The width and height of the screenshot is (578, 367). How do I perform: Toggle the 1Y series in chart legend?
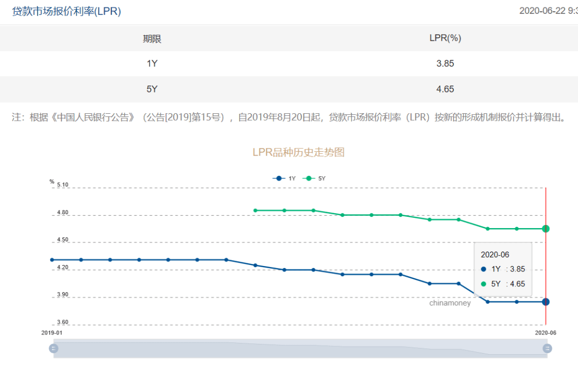[x=284, y=178]
